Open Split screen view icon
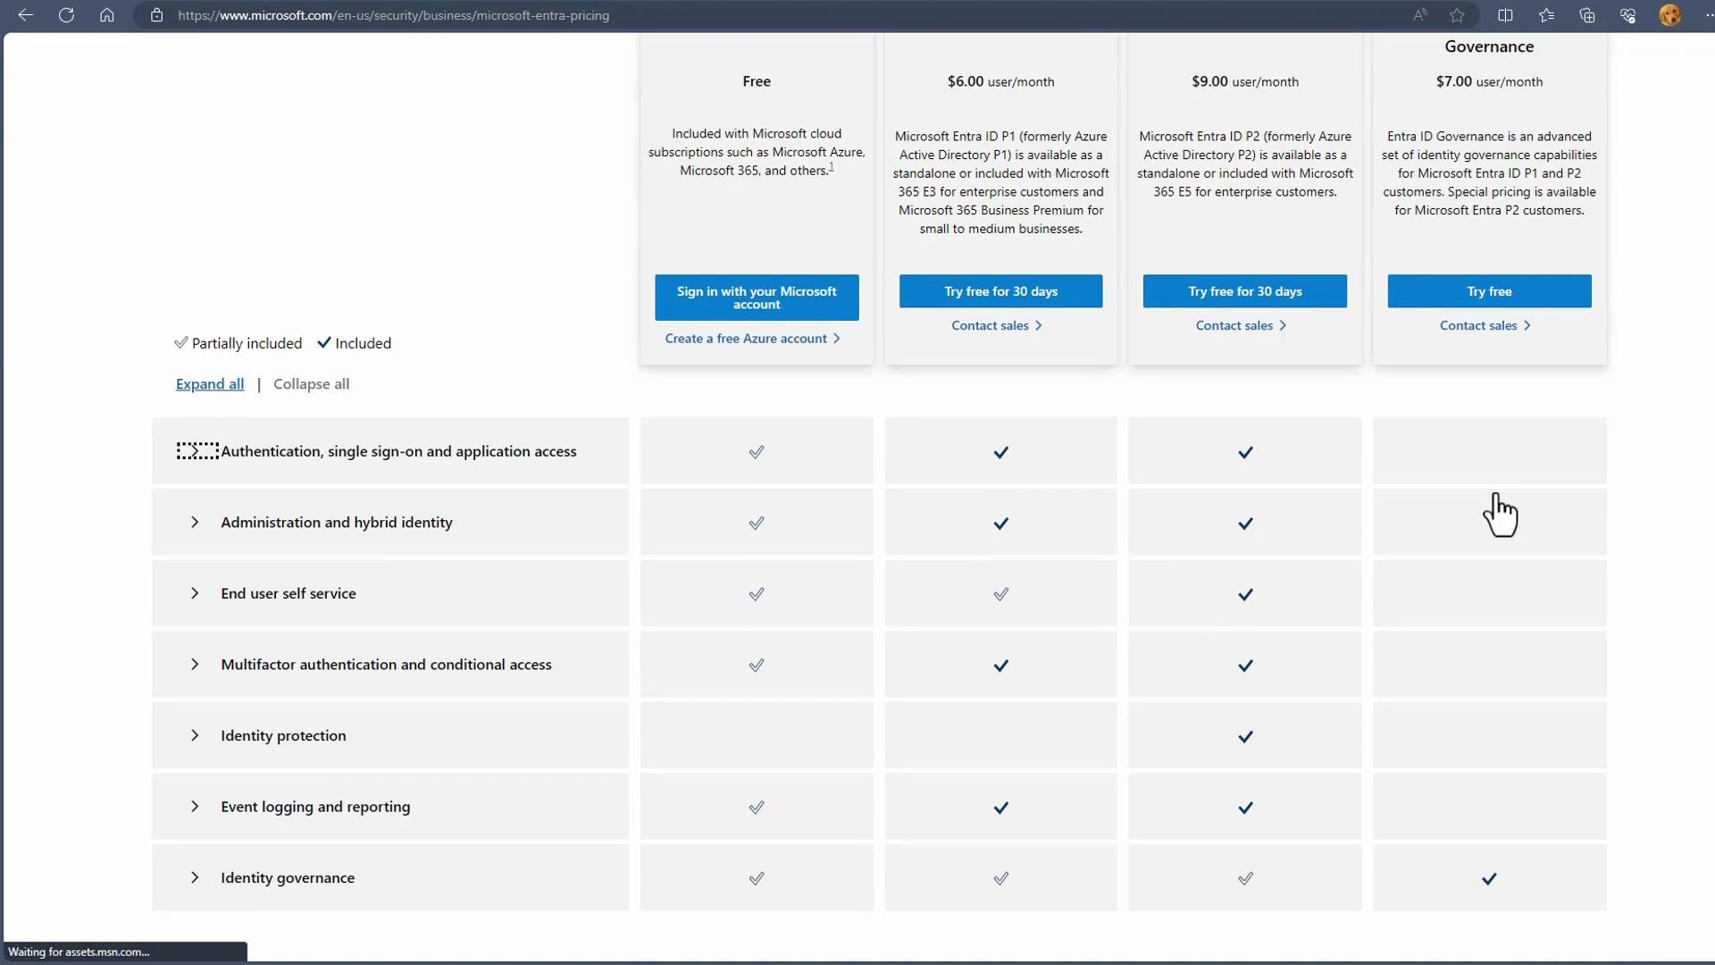 pos(1505,15)
